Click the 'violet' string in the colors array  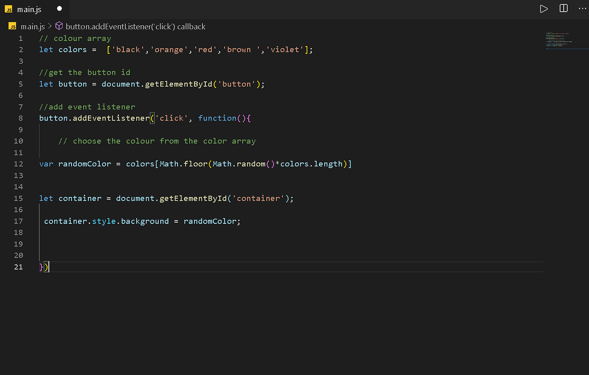[285, 49]
